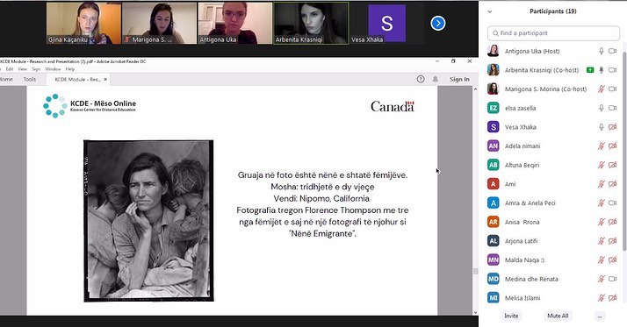The image size is (627, 327).
Task: Toggle Anisa Rrona's disabled camera icon
Action: pos(612,222)
